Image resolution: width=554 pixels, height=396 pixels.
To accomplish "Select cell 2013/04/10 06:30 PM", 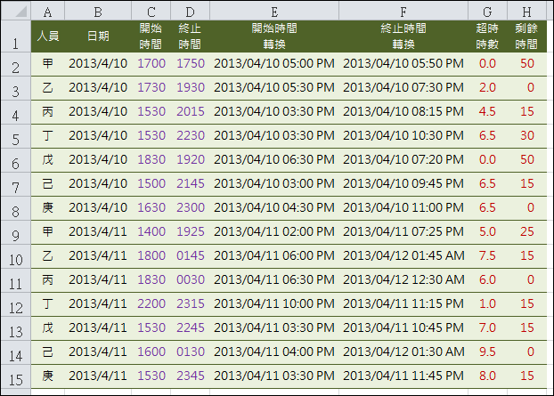I will (274, 160).
